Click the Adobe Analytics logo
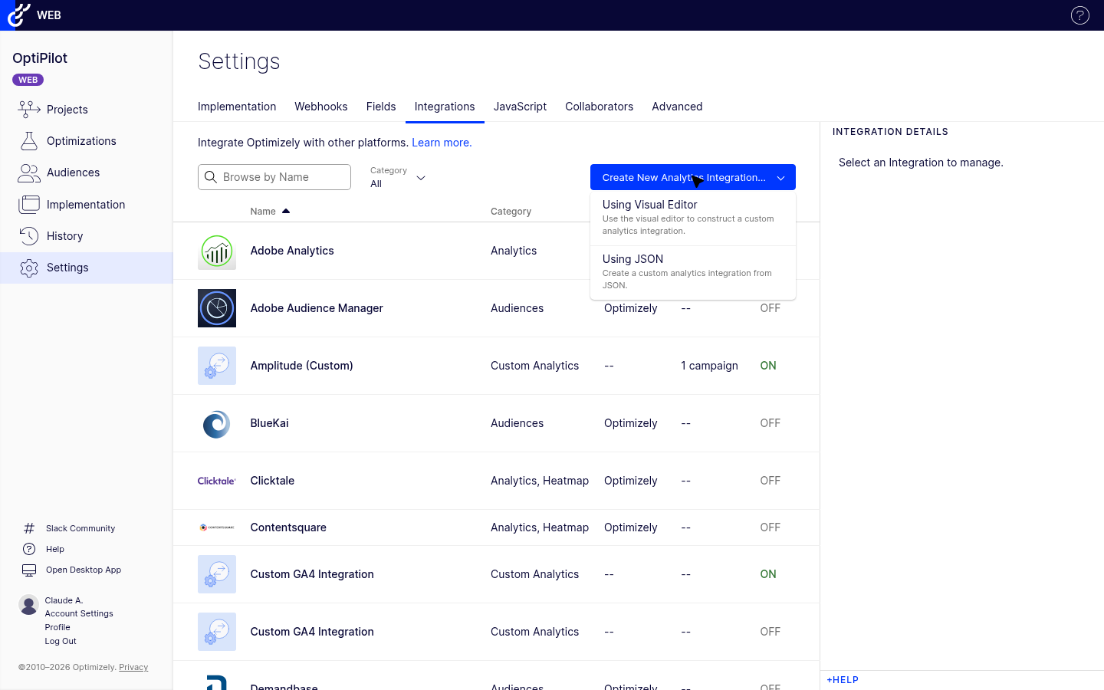The width and height of the screenshot is (1104, 690). tap(217, 251)
